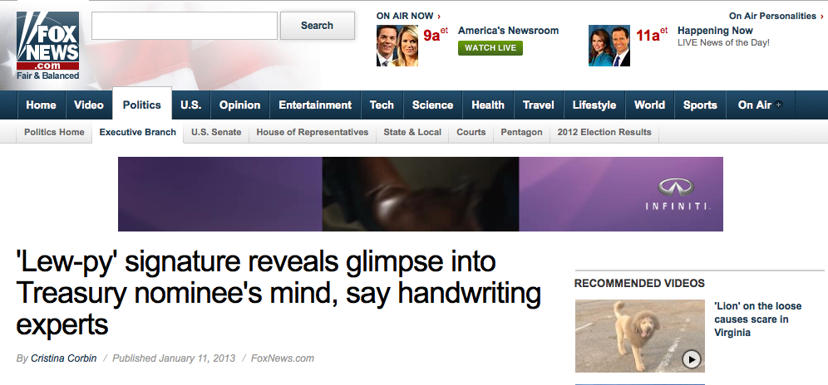Click author name Cristina Corbin
This screenshot has height=385, width=828.
[x=64, y=358]
